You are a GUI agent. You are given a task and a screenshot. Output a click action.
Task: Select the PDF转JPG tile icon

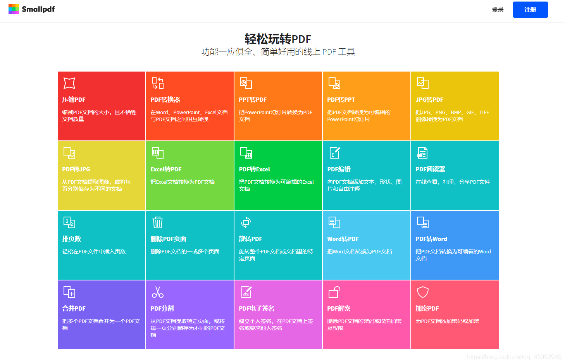pos(69,153)
